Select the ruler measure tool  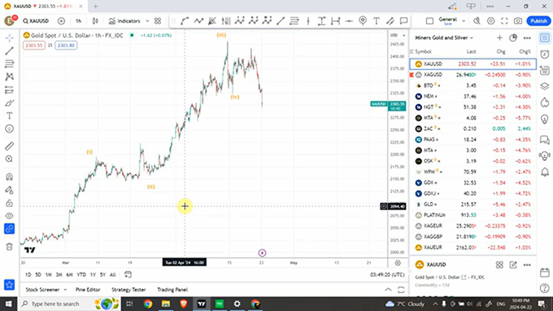tap(9, 146)
